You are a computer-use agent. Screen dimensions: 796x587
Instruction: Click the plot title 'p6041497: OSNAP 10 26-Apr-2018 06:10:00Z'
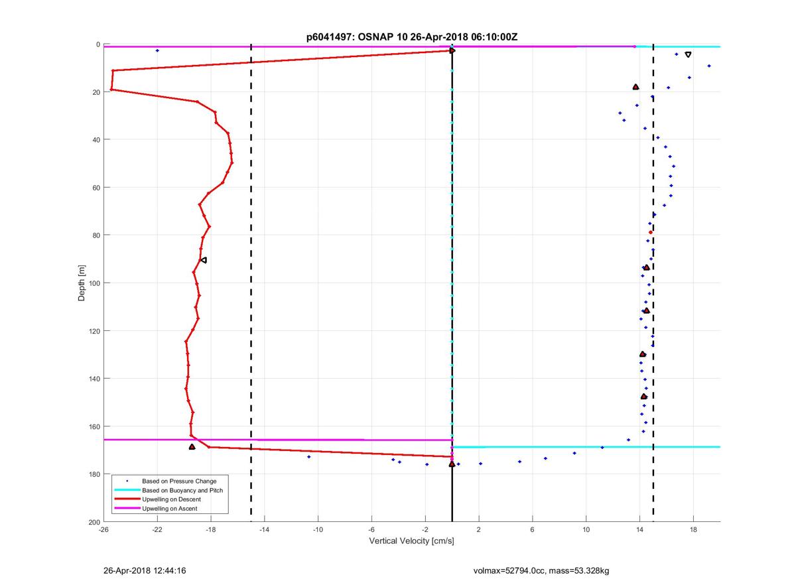tap(411, 37)
